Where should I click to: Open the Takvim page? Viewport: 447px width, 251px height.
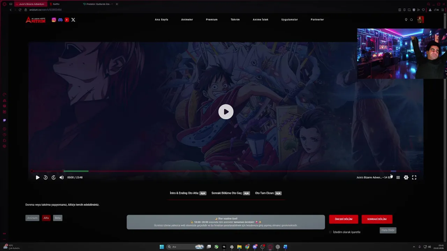[235, 20]
